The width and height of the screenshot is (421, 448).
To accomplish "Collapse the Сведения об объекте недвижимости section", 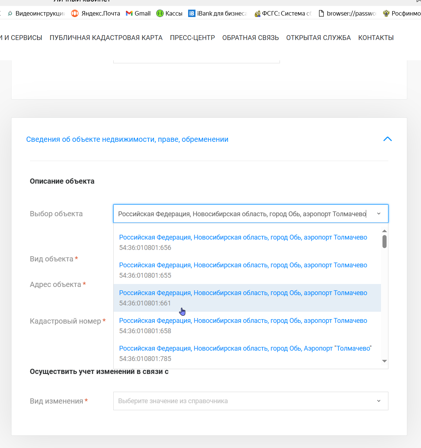I will pyautogui.click(x=387, y=139).
